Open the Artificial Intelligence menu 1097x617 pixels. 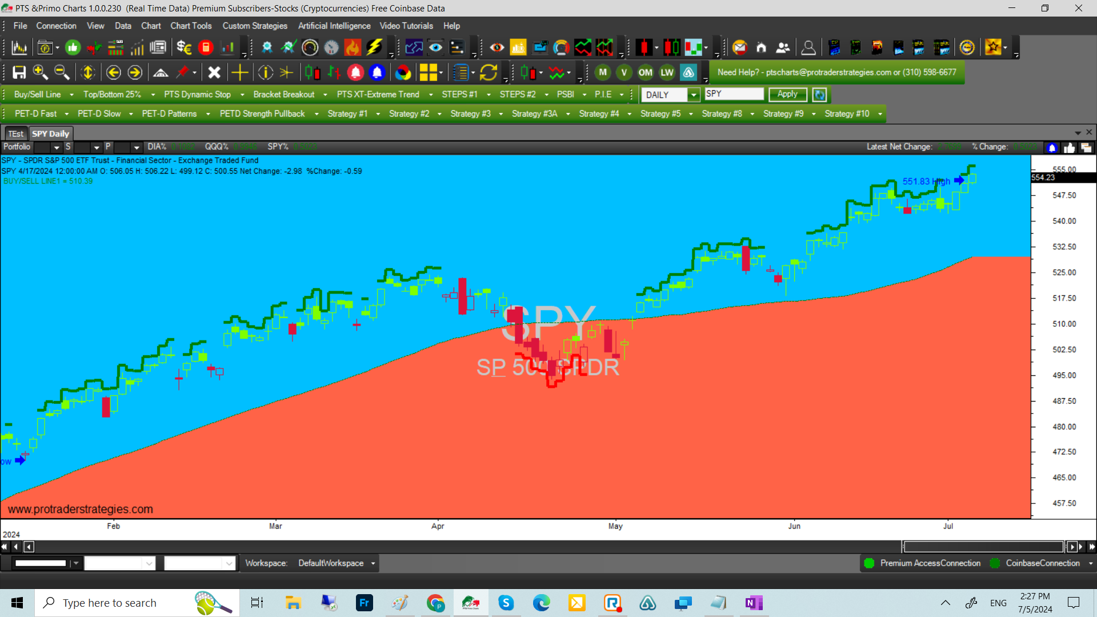tap(333, 25)
